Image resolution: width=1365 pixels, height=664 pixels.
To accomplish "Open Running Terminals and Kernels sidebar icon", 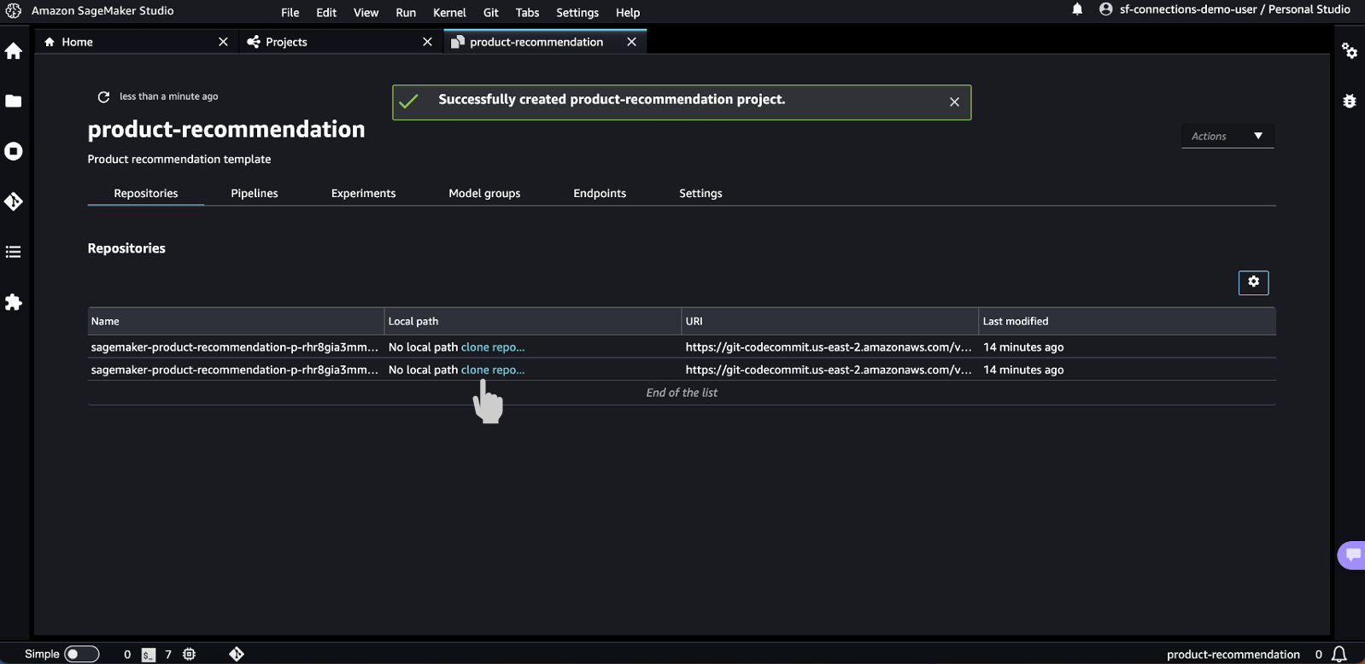I will click(14, 152).
